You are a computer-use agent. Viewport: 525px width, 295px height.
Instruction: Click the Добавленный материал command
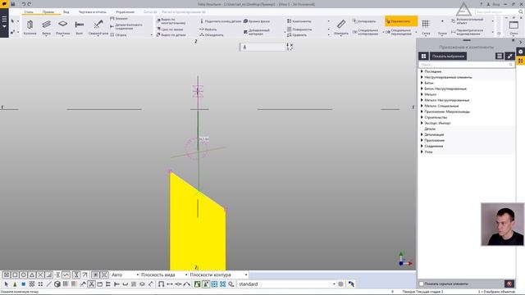tap(257, 32)
